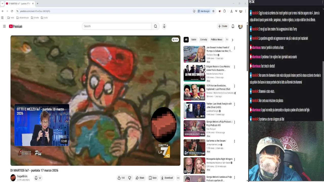Image resolution: width=324 pixels, height=182 pixels.
Task: Select the Satire filter chip
Action: (194, 40)
